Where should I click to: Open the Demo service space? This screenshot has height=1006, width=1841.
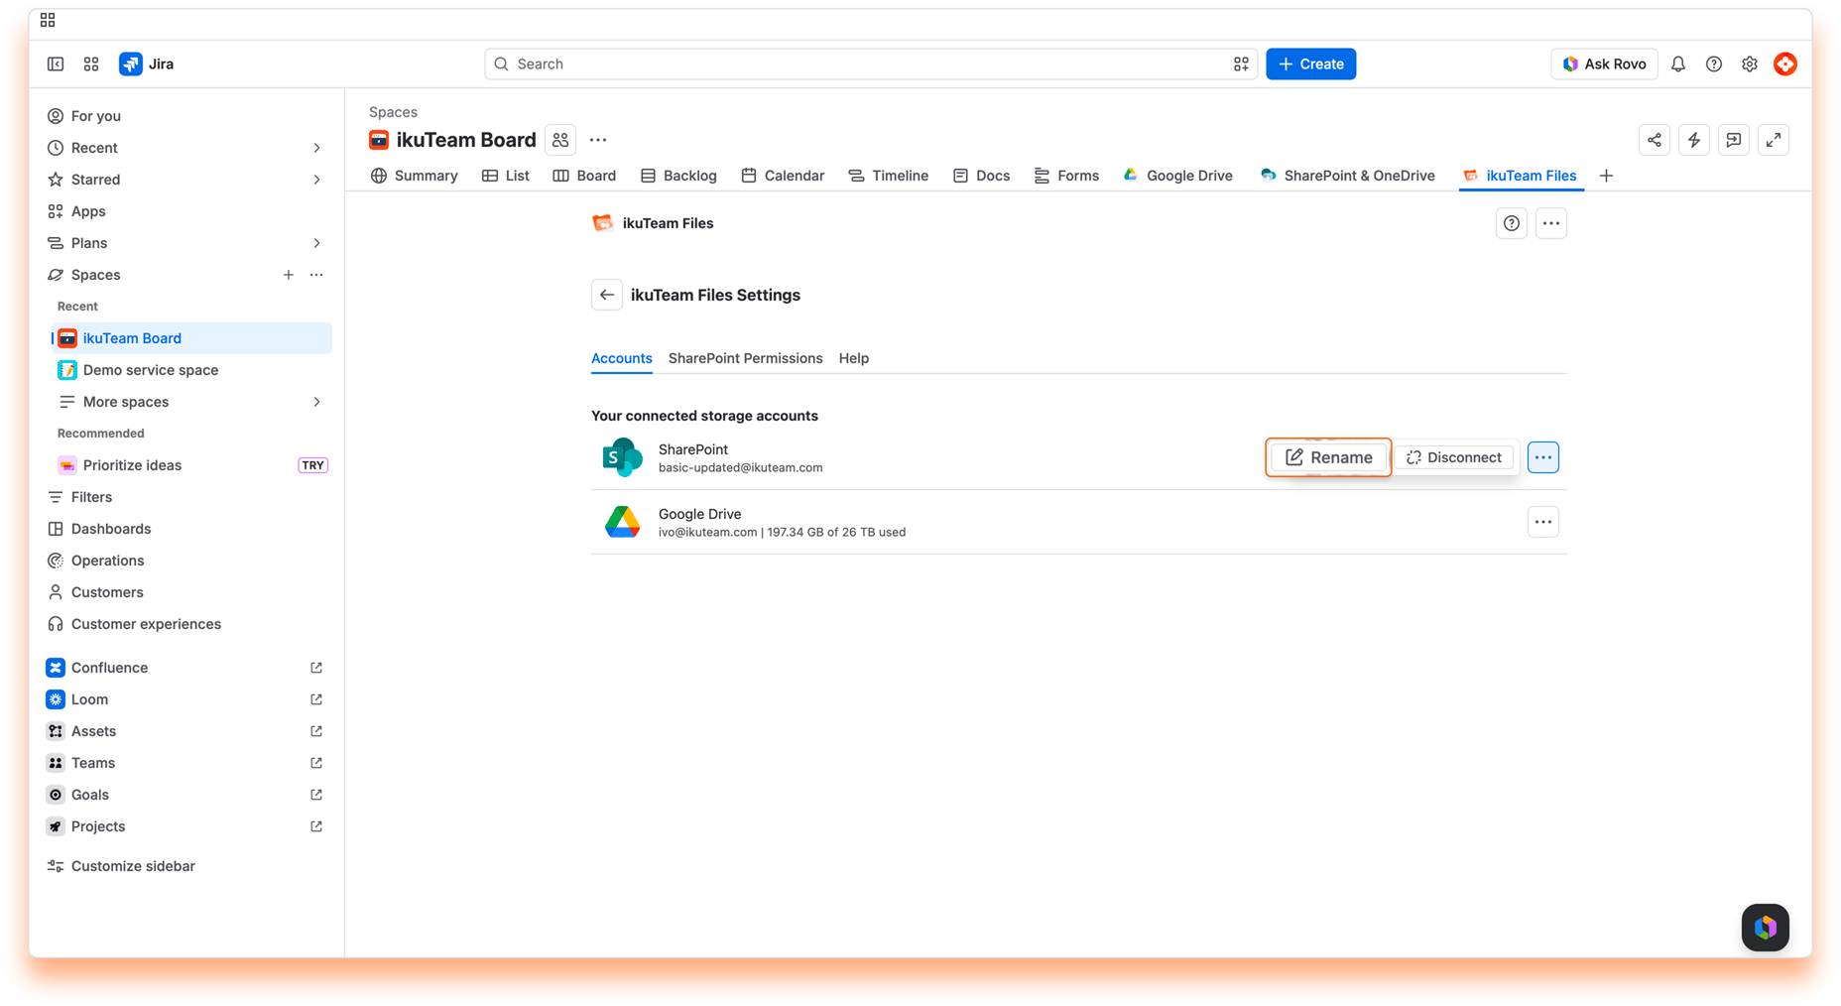point(190,370)
